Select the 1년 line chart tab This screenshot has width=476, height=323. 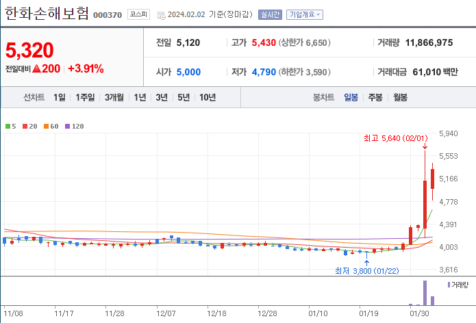coord(140,97)
